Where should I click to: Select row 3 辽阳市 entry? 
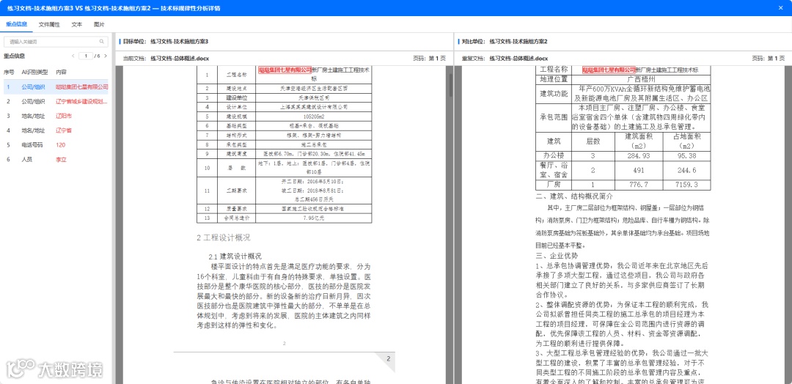pyautogui.click(x=54, y=116)
